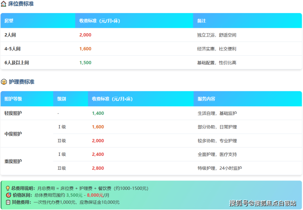Viewport: 303px width, 210px height.
Task: Click the target icon before 价格区间
Action: click(x=7, y=195)
